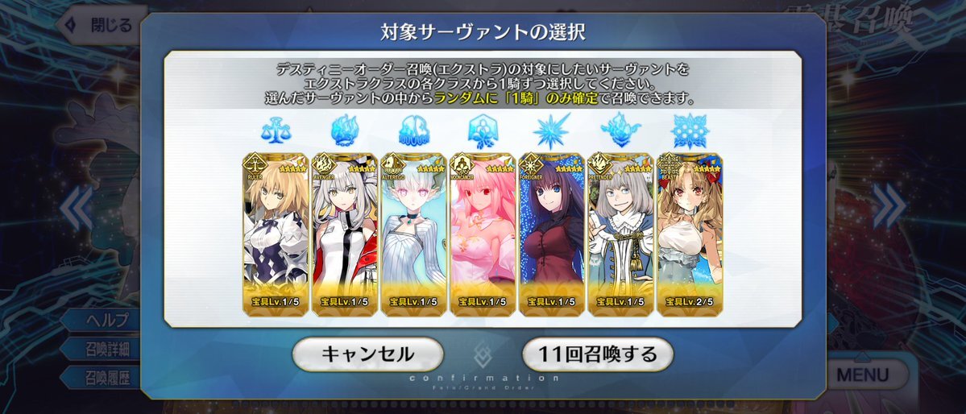Viewport: 966px width, 414px height.
Task: Select the Moon Cancer class icon
Action: [x=483, y=131]
